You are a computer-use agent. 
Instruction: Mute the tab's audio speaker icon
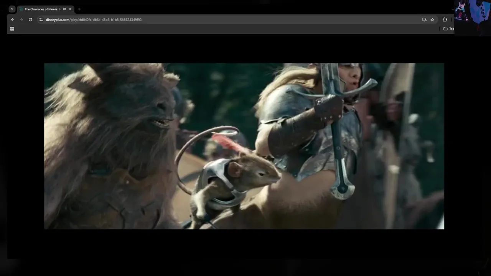[64, 9]
